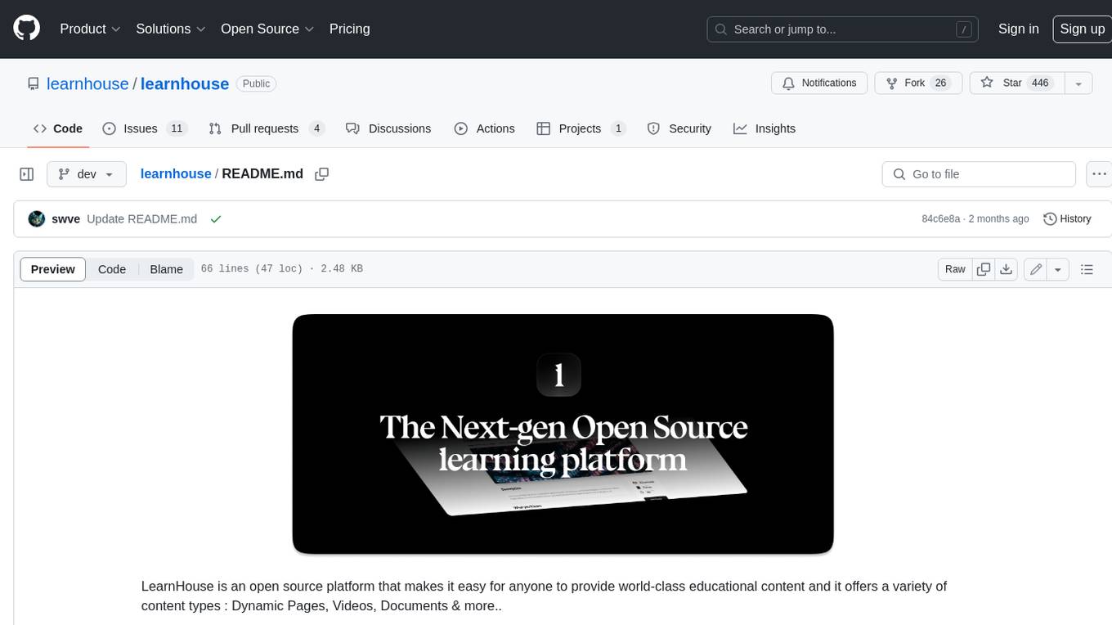
Task: Click the learnhouse breadcrumb link
Action: point(176,173)
